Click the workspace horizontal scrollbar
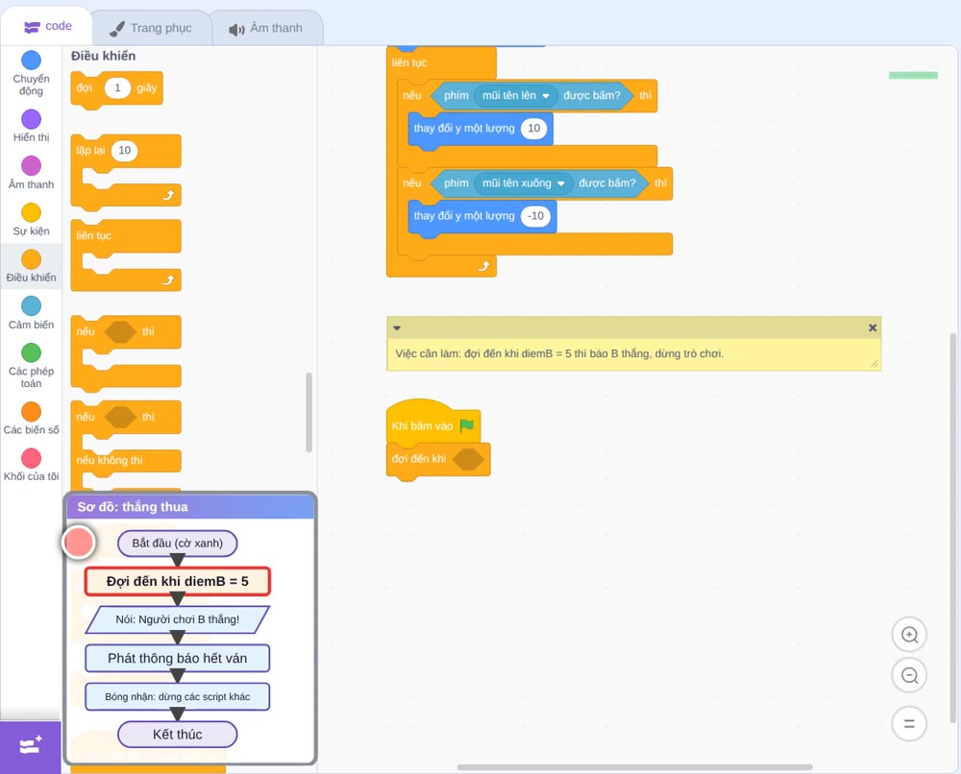Screen dimensions: 961x774 point(634,766)
